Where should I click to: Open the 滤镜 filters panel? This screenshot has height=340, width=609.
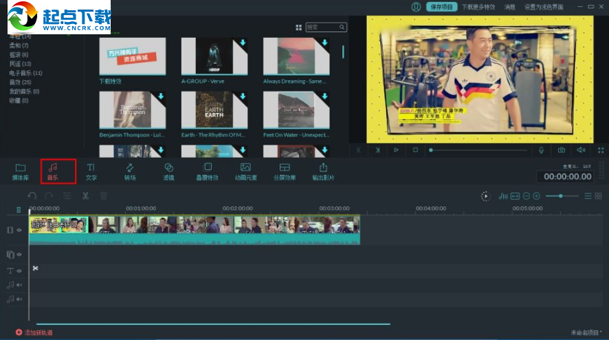pos(168,171)
